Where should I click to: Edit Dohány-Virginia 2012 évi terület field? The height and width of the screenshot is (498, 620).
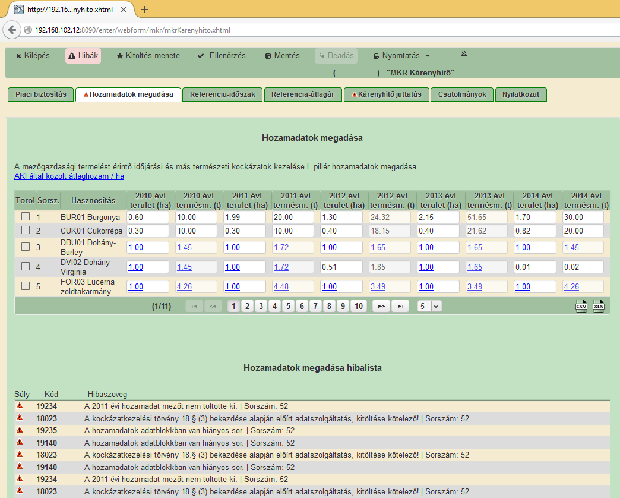click(x=341, y=267)
